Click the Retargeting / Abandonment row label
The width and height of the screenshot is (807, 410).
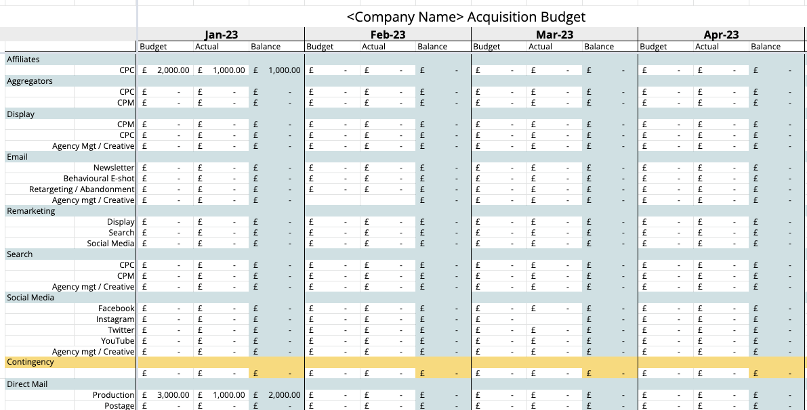click(x=82, y=189)
